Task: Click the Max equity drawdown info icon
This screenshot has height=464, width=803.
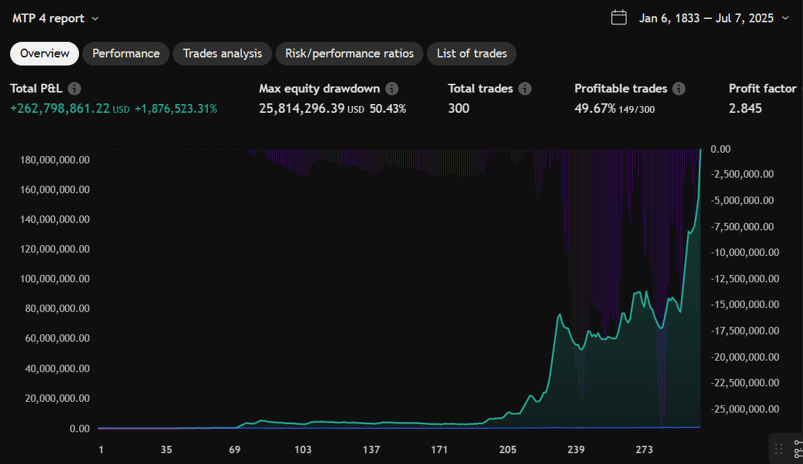Action: point(392,88)
